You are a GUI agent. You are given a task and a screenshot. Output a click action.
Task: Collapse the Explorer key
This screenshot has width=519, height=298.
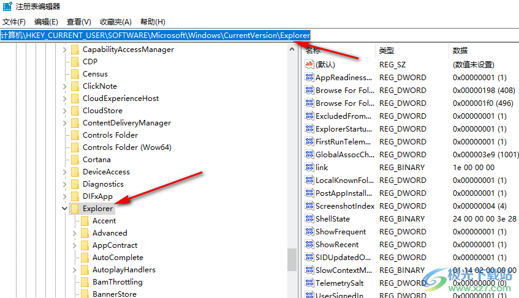pyautogui.click(x=65, y=209)
